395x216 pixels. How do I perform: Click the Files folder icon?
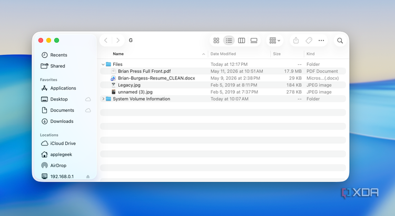click(x=108, y=64)
